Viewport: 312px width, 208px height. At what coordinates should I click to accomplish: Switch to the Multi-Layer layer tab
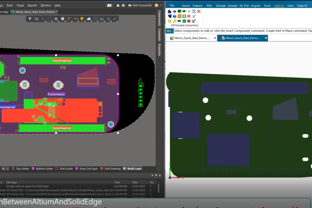[134, 169]
